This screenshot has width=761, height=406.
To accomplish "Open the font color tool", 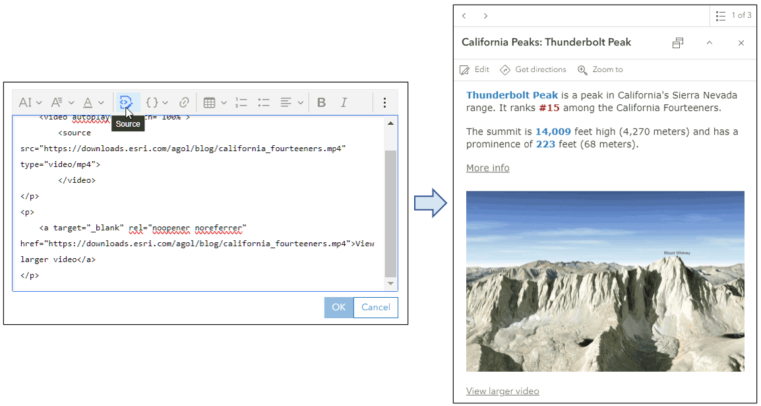I will 88,102.
